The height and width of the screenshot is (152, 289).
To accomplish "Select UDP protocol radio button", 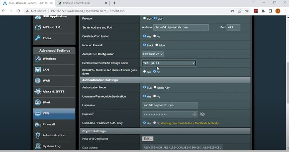I will click(x=155, y=18).
